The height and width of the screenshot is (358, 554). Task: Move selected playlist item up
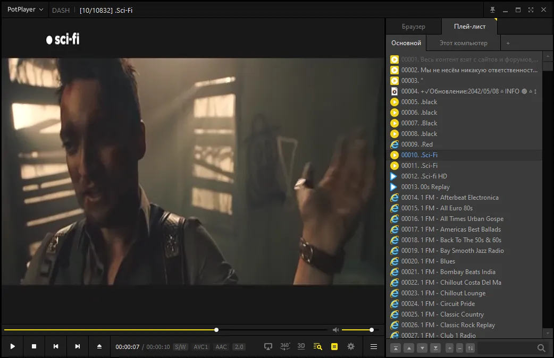click(x=409, y=348)
